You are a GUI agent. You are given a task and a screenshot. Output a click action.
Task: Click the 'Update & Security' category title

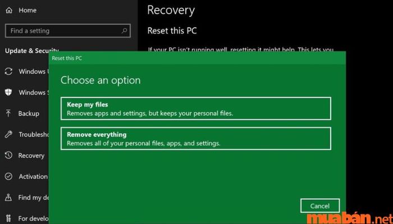point(31,51)
